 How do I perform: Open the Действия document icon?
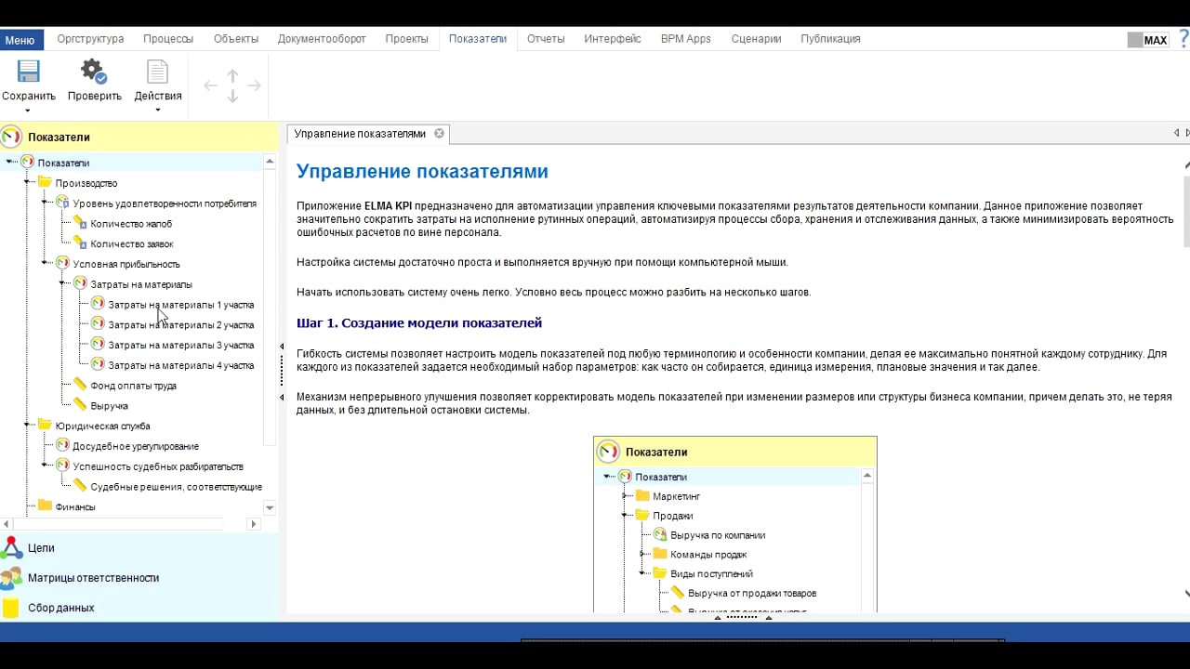pos(158,72)
